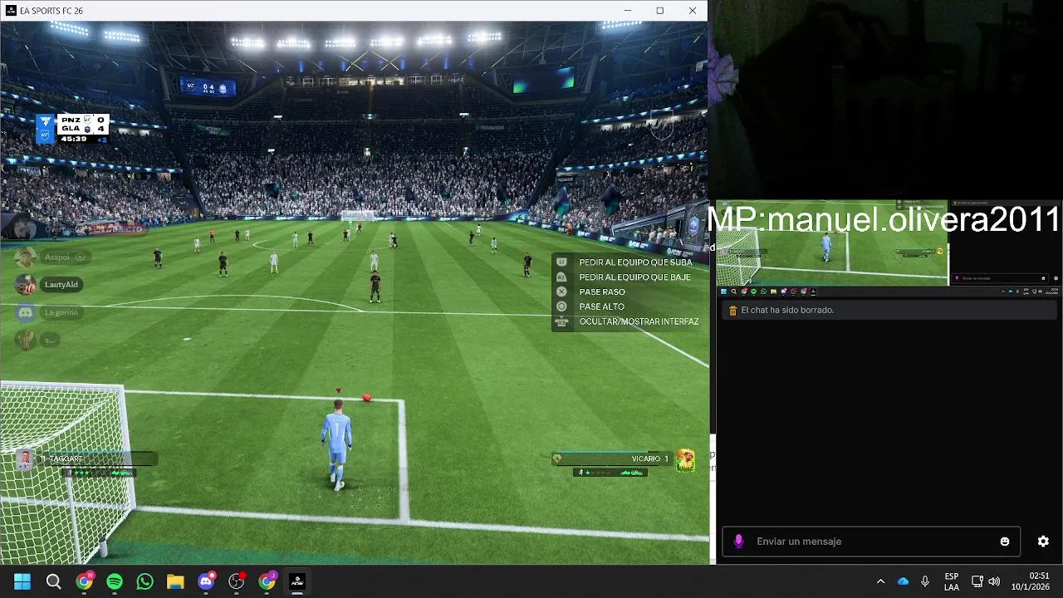Viewport: 1063px width, 598px height.
Task: Open the Windows Start menu
Action: tap(22, 581)
